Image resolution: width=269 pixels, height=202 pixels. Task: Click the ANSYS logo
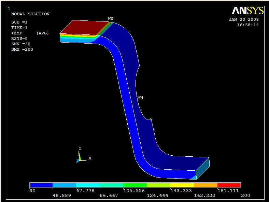[x=248, y=11]
